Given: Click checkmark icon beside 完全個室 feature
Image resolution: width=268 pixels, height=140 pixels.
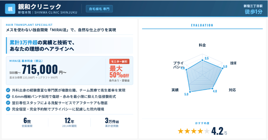Looking at the screenshot, I should (x=8, y=109).
